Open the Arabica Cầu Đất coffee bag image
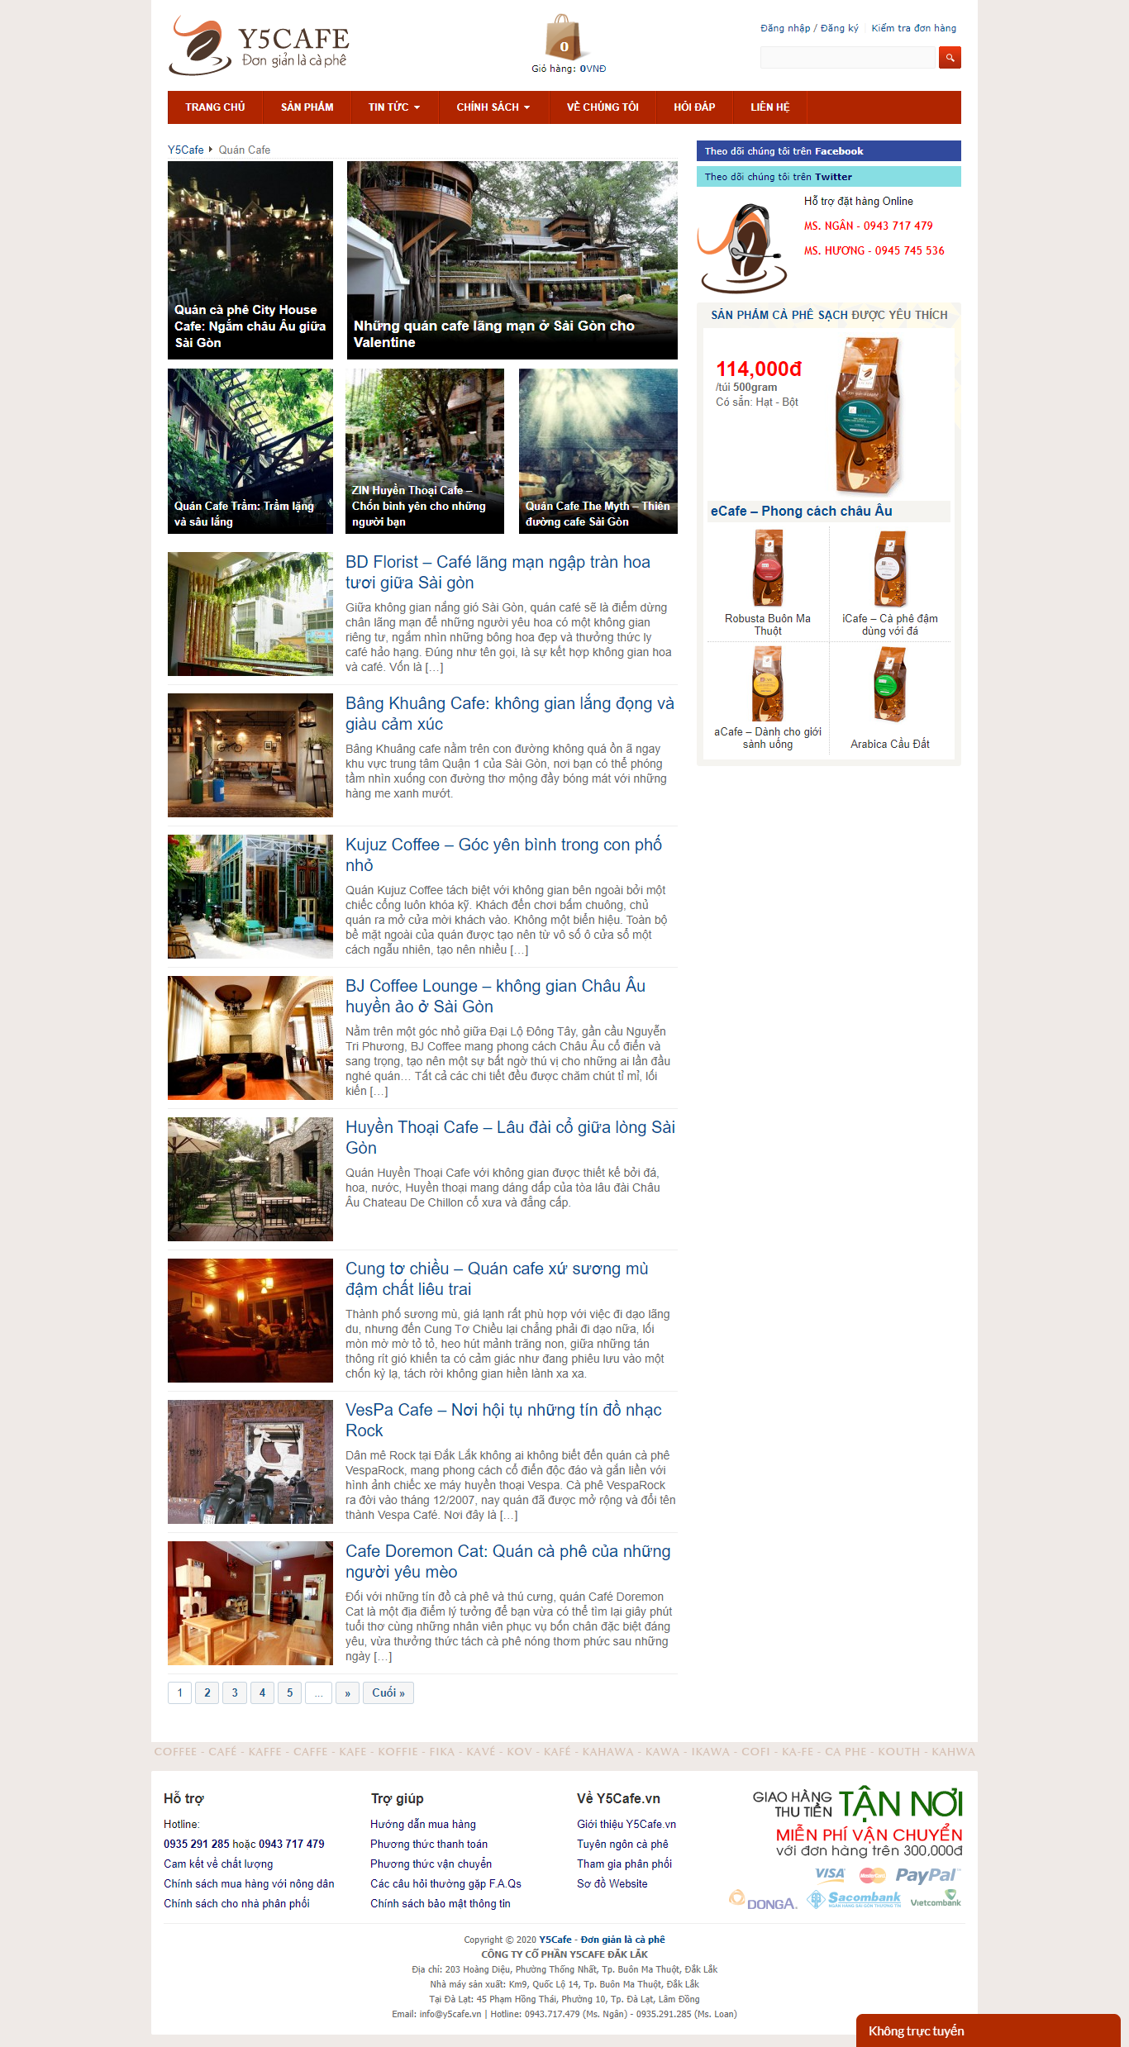 pos(890,683)
